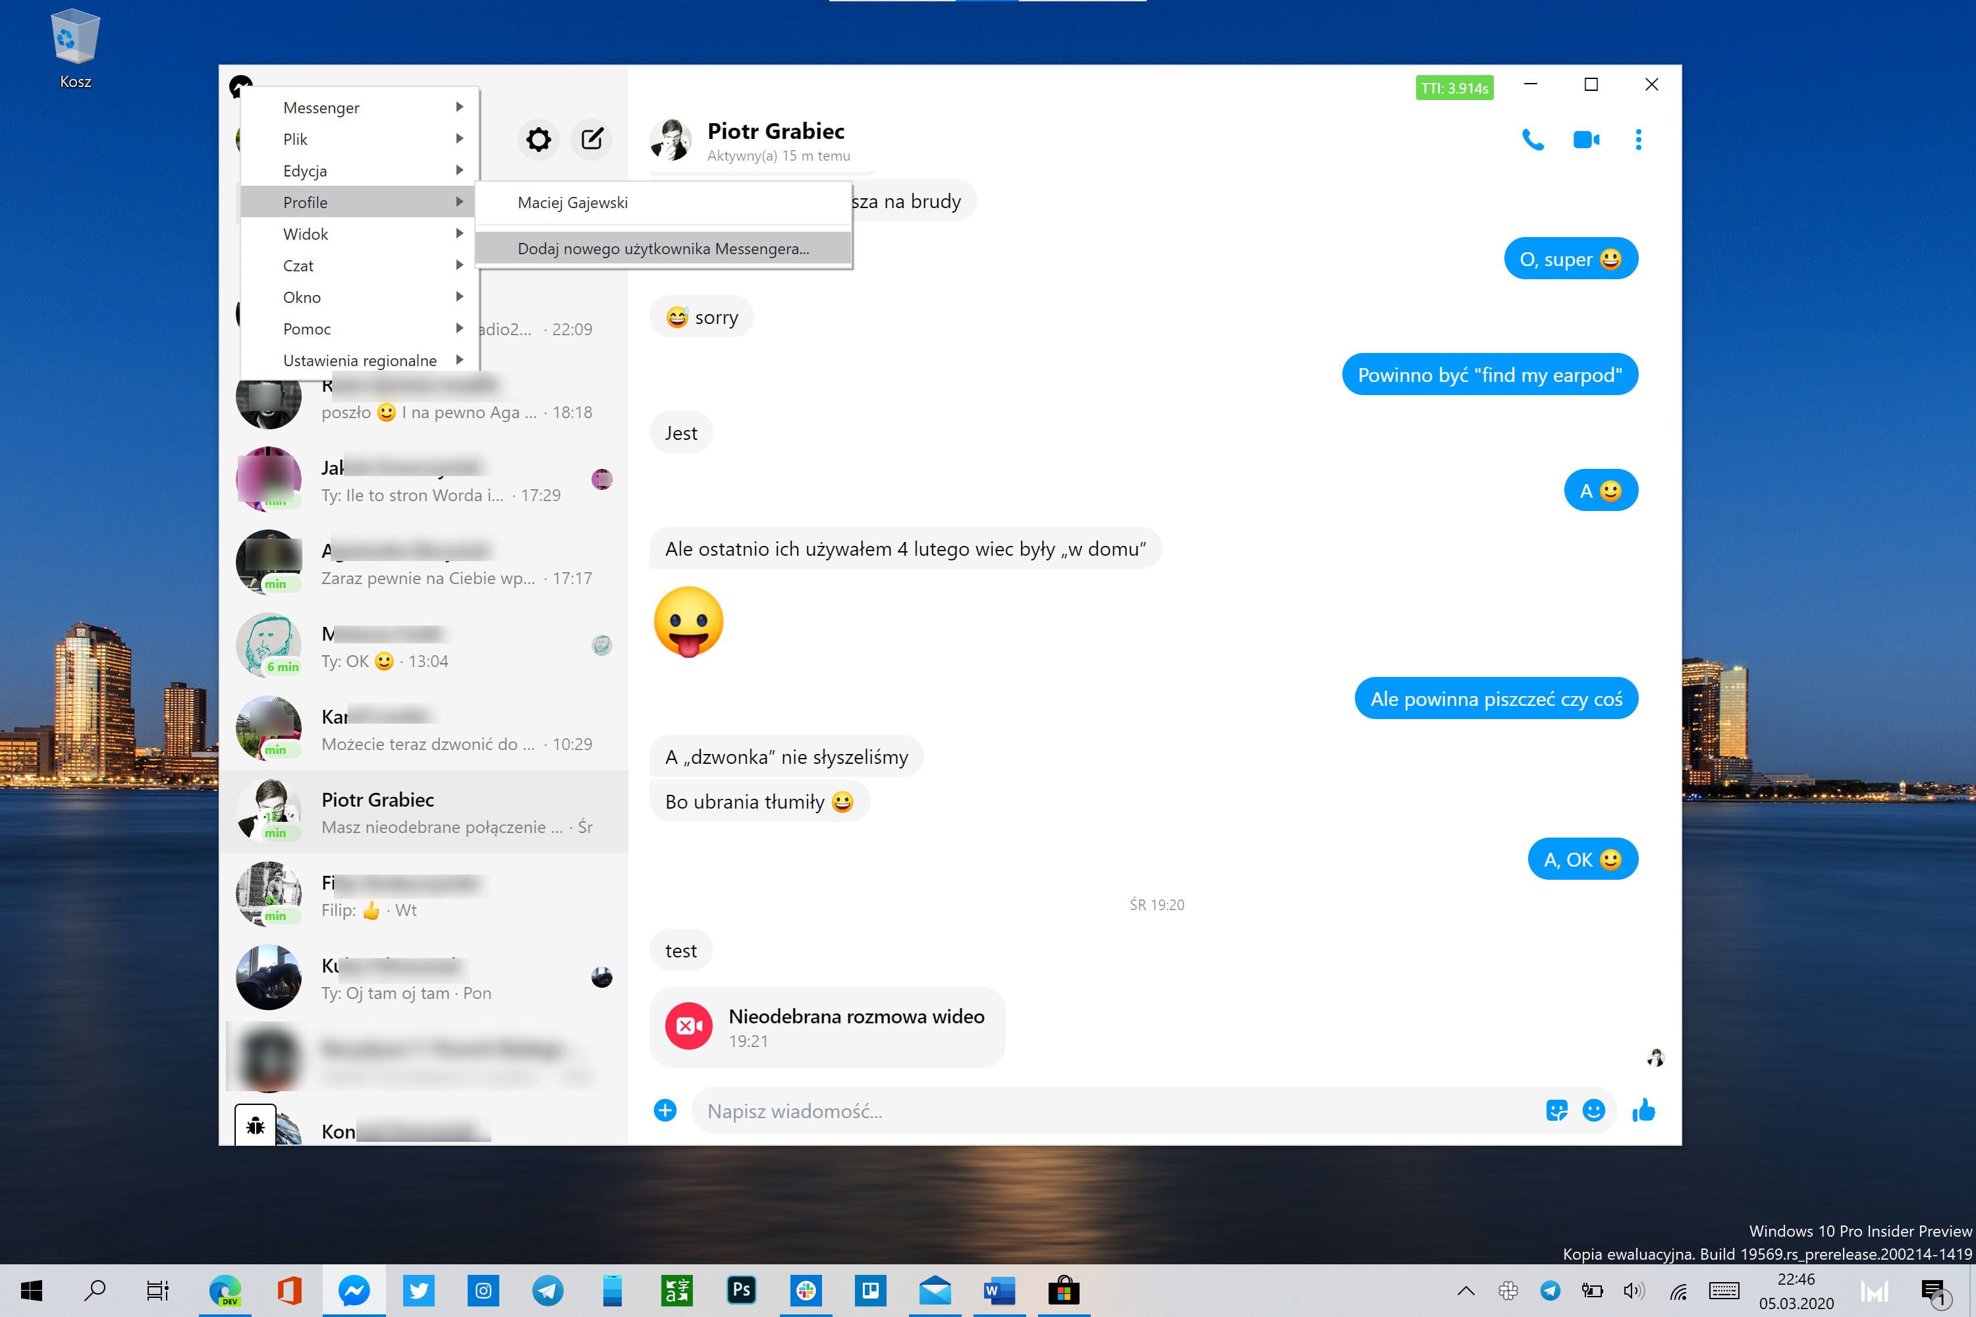Open chat with 'Możecie teraz dzwonić' preview
The width and height of the screenshot is (1976, 1317).
point(424,729)
